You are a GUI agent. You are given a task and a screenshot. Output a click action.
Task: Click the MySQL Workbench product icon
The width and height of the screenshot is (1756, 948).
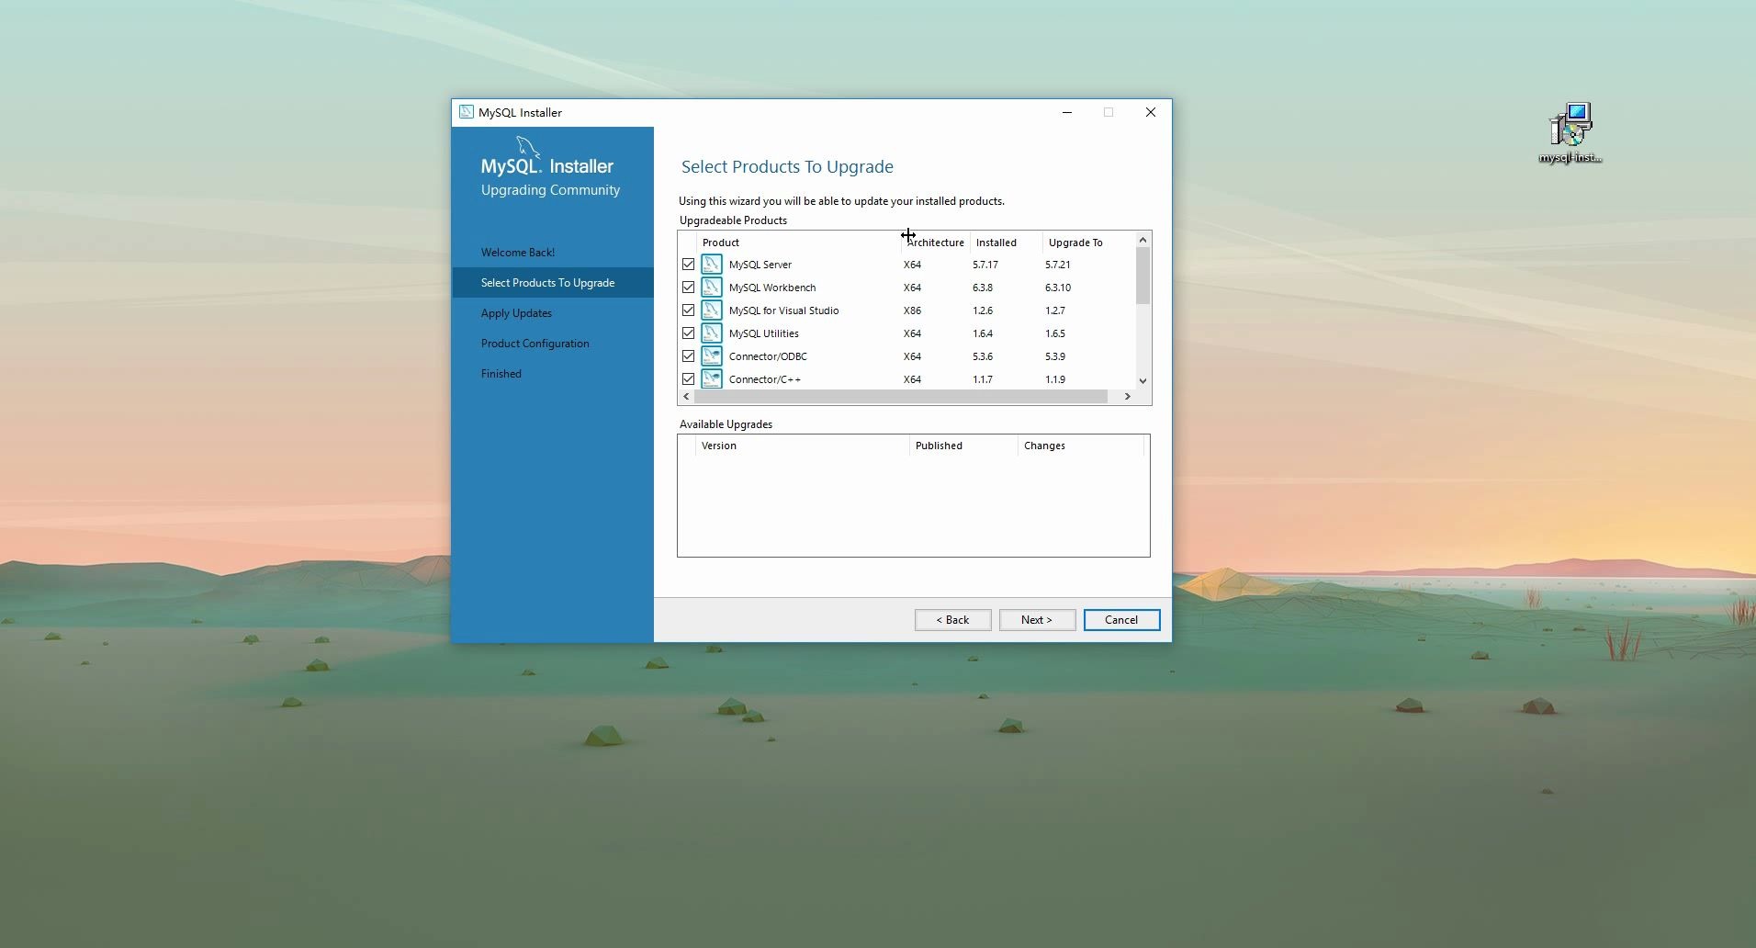coord(712,288)
